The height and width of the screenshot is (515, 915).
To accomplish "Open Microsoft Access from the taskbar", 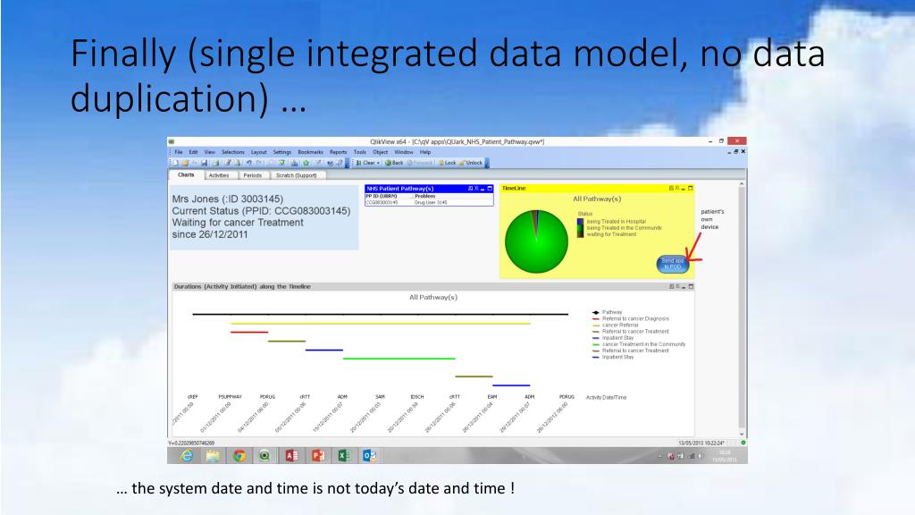I will click(x=291, y=455).
